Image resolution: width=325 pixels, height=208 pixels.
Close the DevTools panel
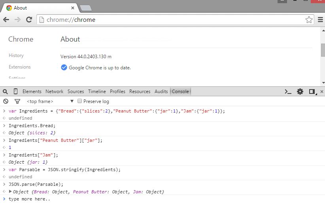click(x=322, y=92)
